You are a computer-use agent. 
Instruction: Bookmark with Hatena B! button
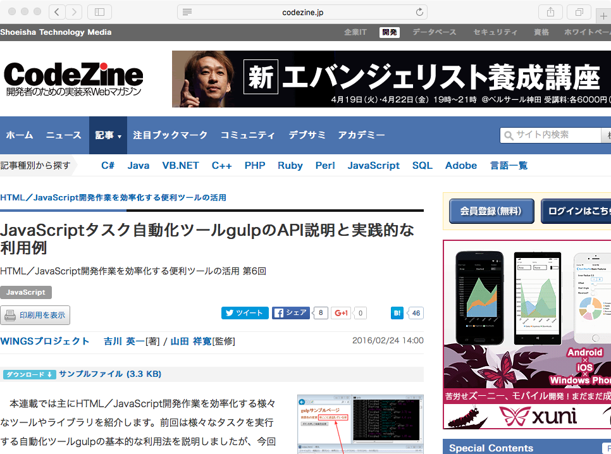coord(397,313)
